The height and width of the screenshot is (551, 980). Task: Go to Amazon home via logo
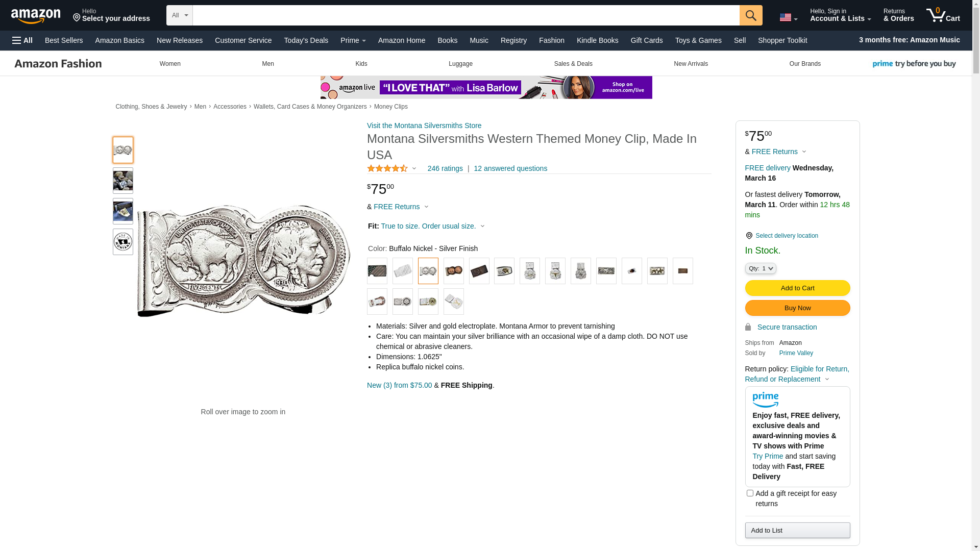36,16
